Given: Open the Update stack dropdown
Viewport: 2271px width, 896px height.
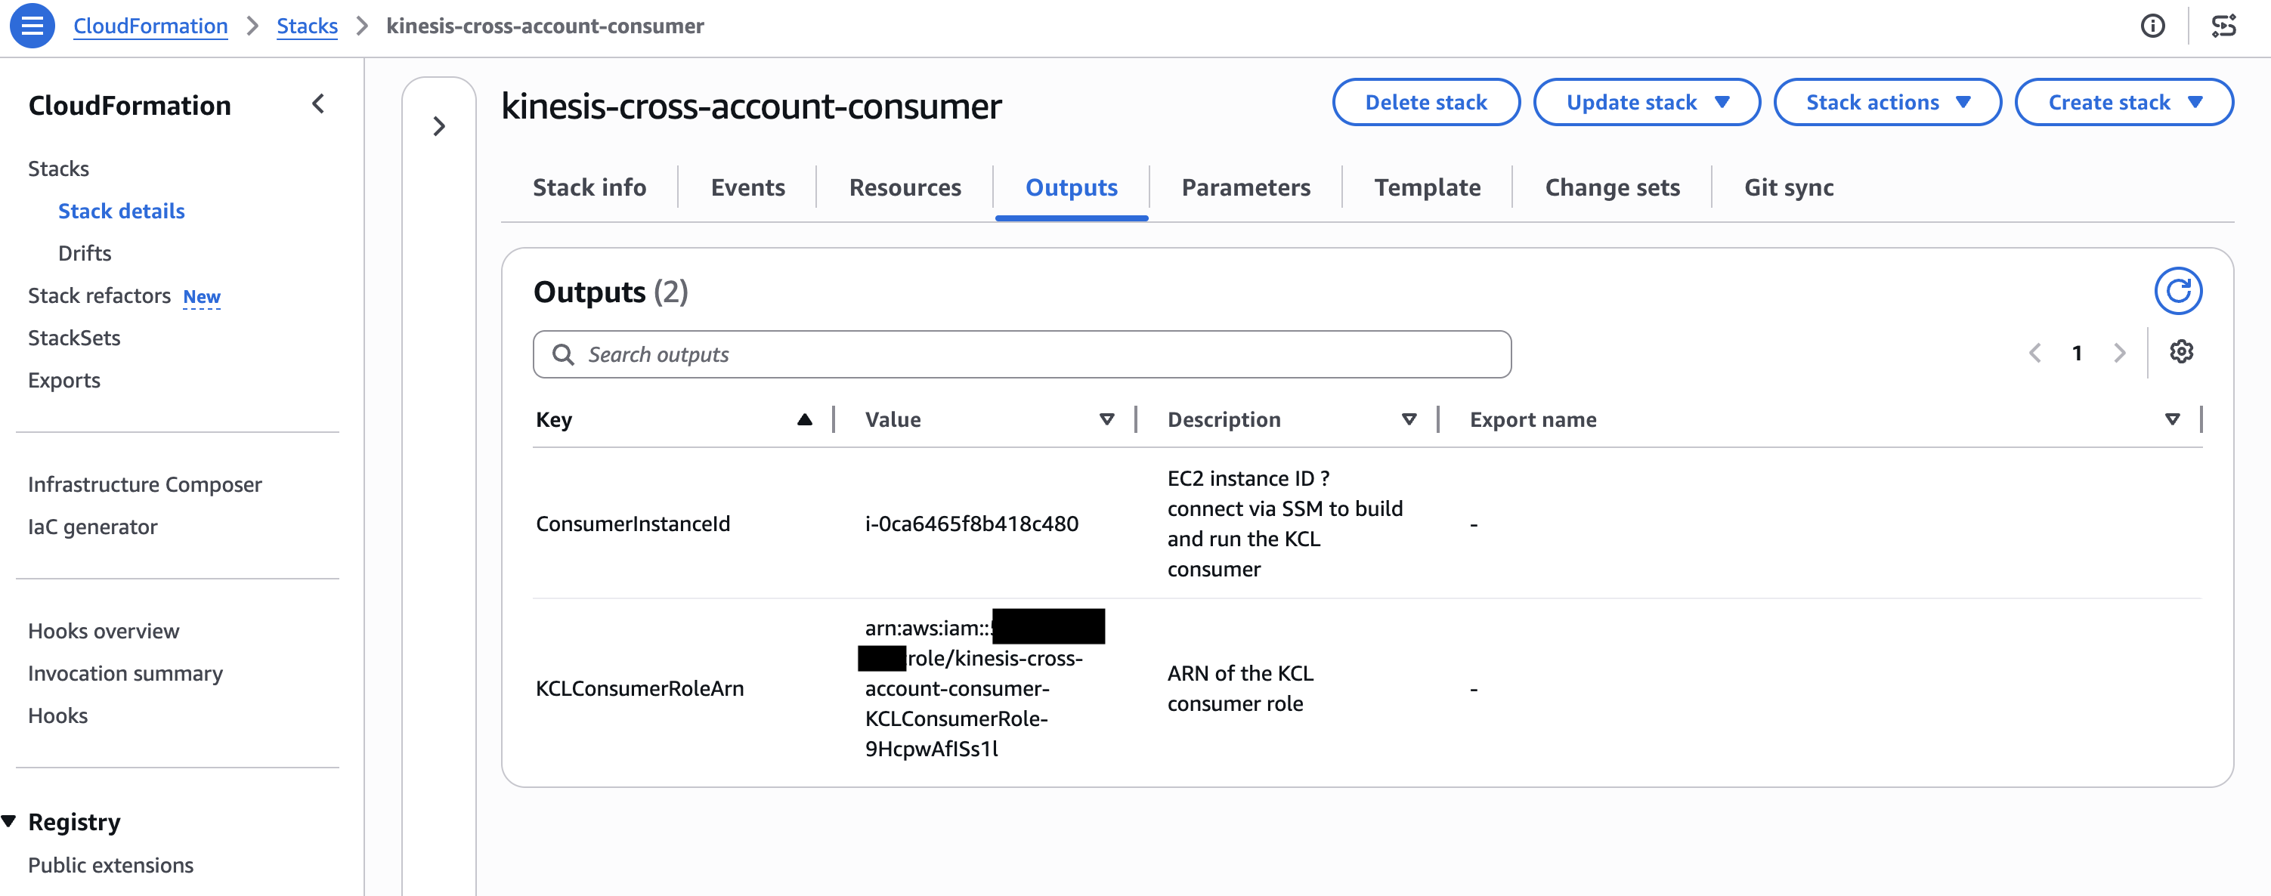Looking at the screenshot, I should (1646, 102).
